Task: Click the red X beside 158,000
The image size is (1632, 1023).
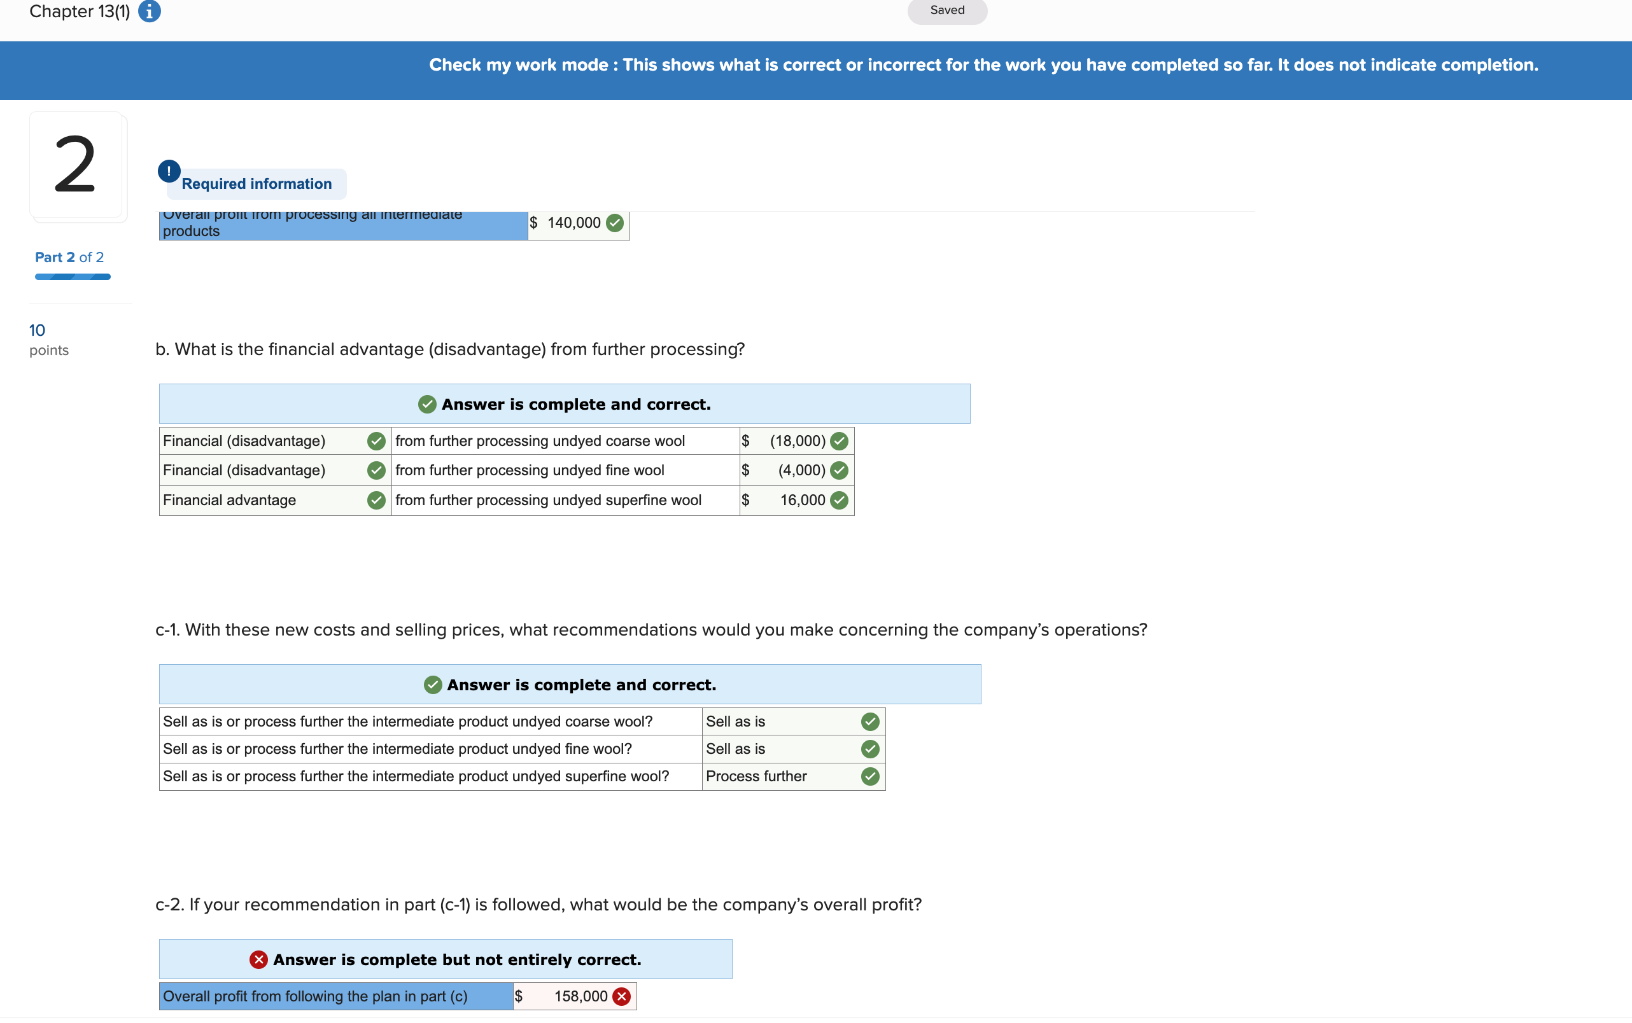Action: [621, 997]
